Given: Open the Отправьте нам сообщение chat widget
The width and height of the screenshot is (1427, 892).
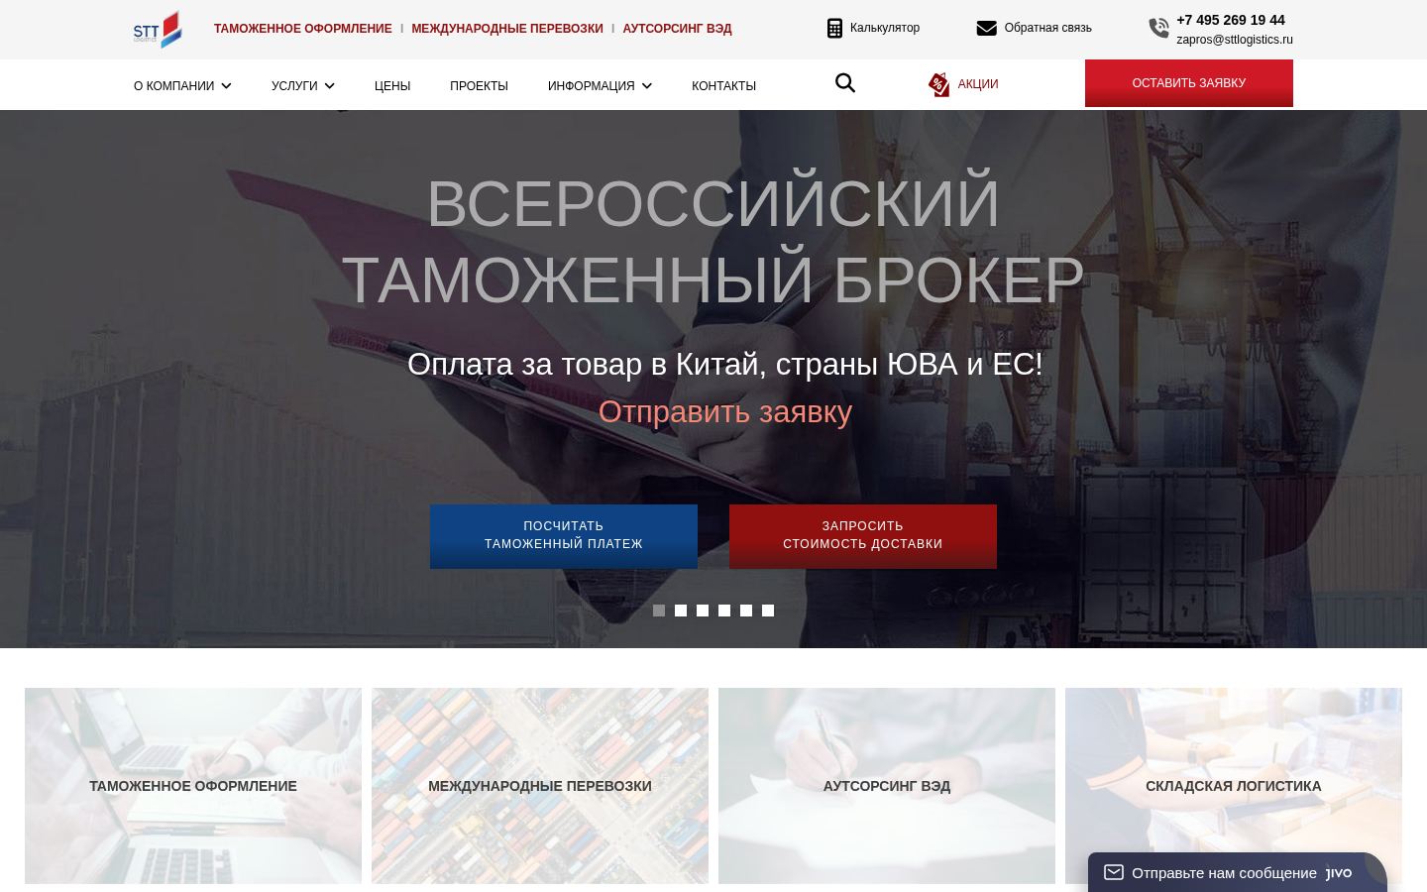Looking at the screenshot, I should [1238, 872].
